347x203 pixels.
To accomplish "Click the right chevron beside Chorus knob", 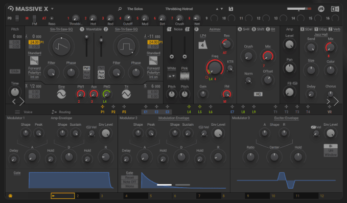I will point(336,101).
